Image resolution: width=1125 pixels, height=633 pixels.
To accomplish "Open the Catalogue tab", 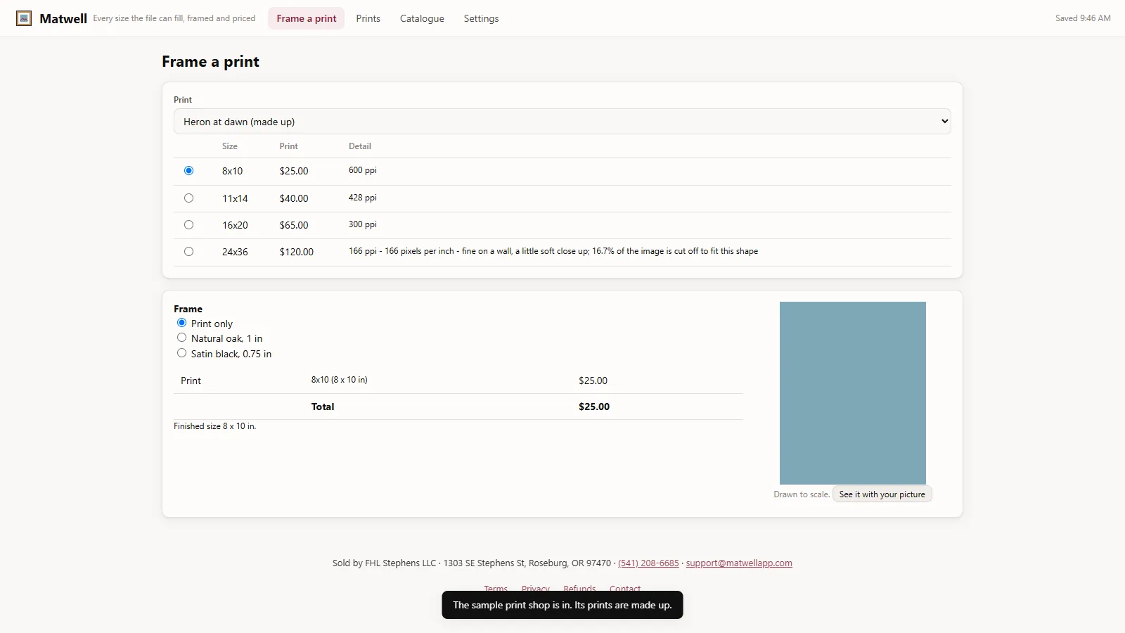I will (422, 18).
